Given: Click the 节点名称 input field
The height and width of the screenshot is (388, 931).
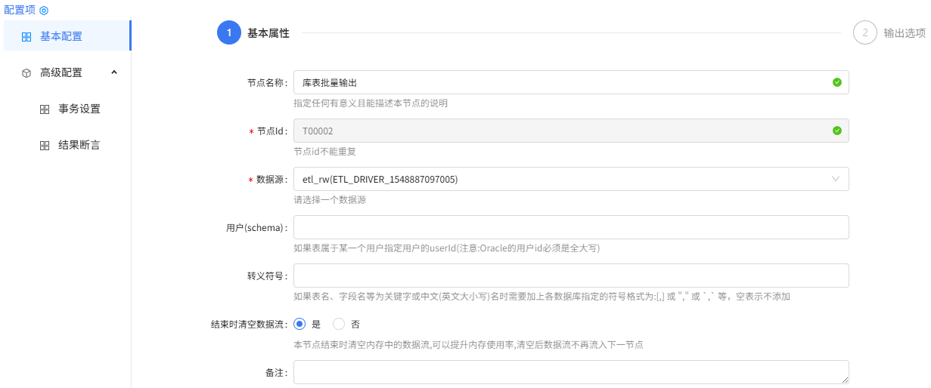Looking at the screenshot, I should tap(571, 82).
